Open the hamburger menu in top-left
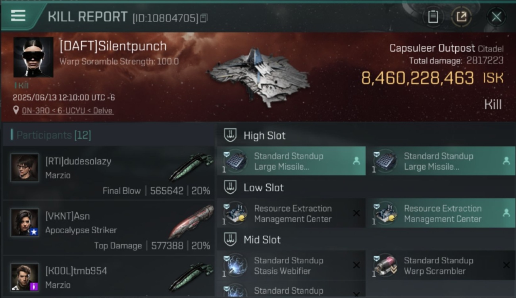Viewport: 516px width, 298px height. coord(18,15)
